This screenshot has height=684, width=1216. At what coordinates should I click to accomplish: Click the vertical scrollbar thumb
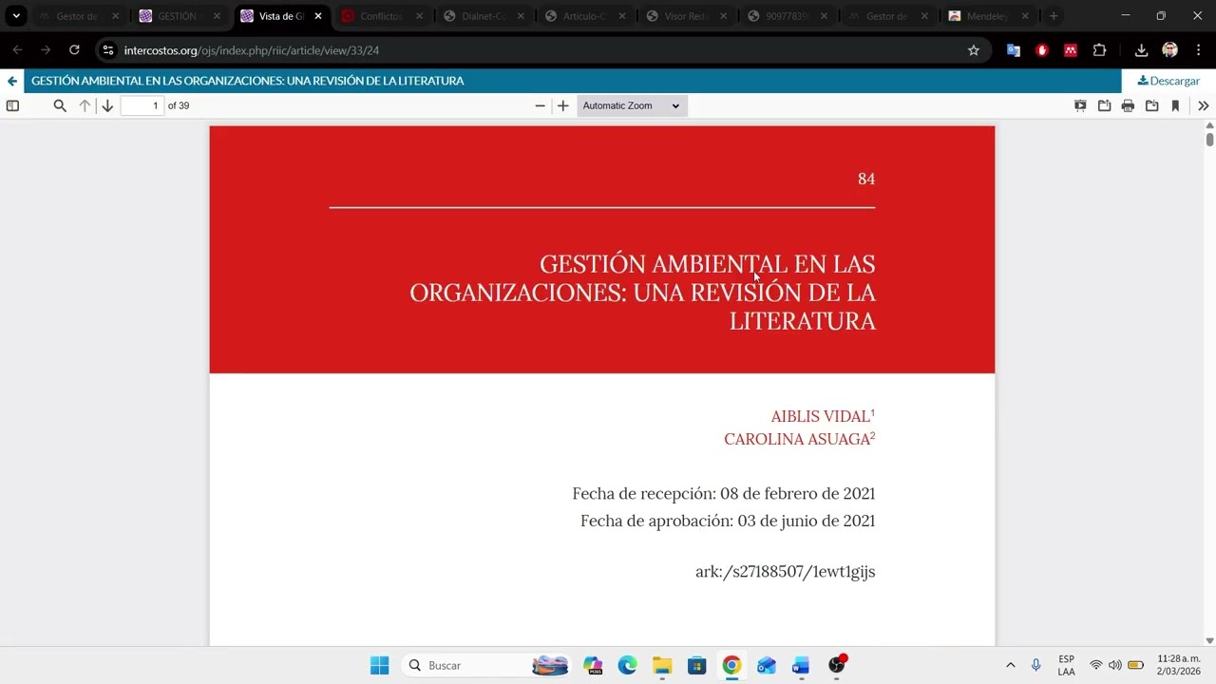tap(1209, 140)
